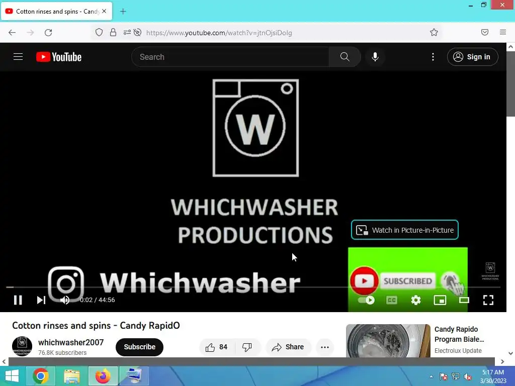Open Action Center flag tray icon

[444, 376]
